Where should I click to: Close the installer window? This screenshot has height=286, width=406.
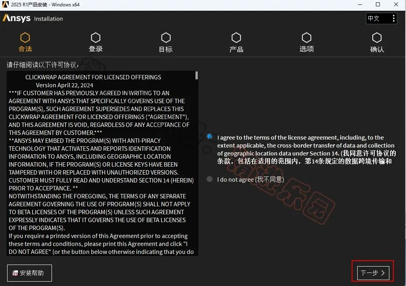pyautogui.click(x=396, y=4)
